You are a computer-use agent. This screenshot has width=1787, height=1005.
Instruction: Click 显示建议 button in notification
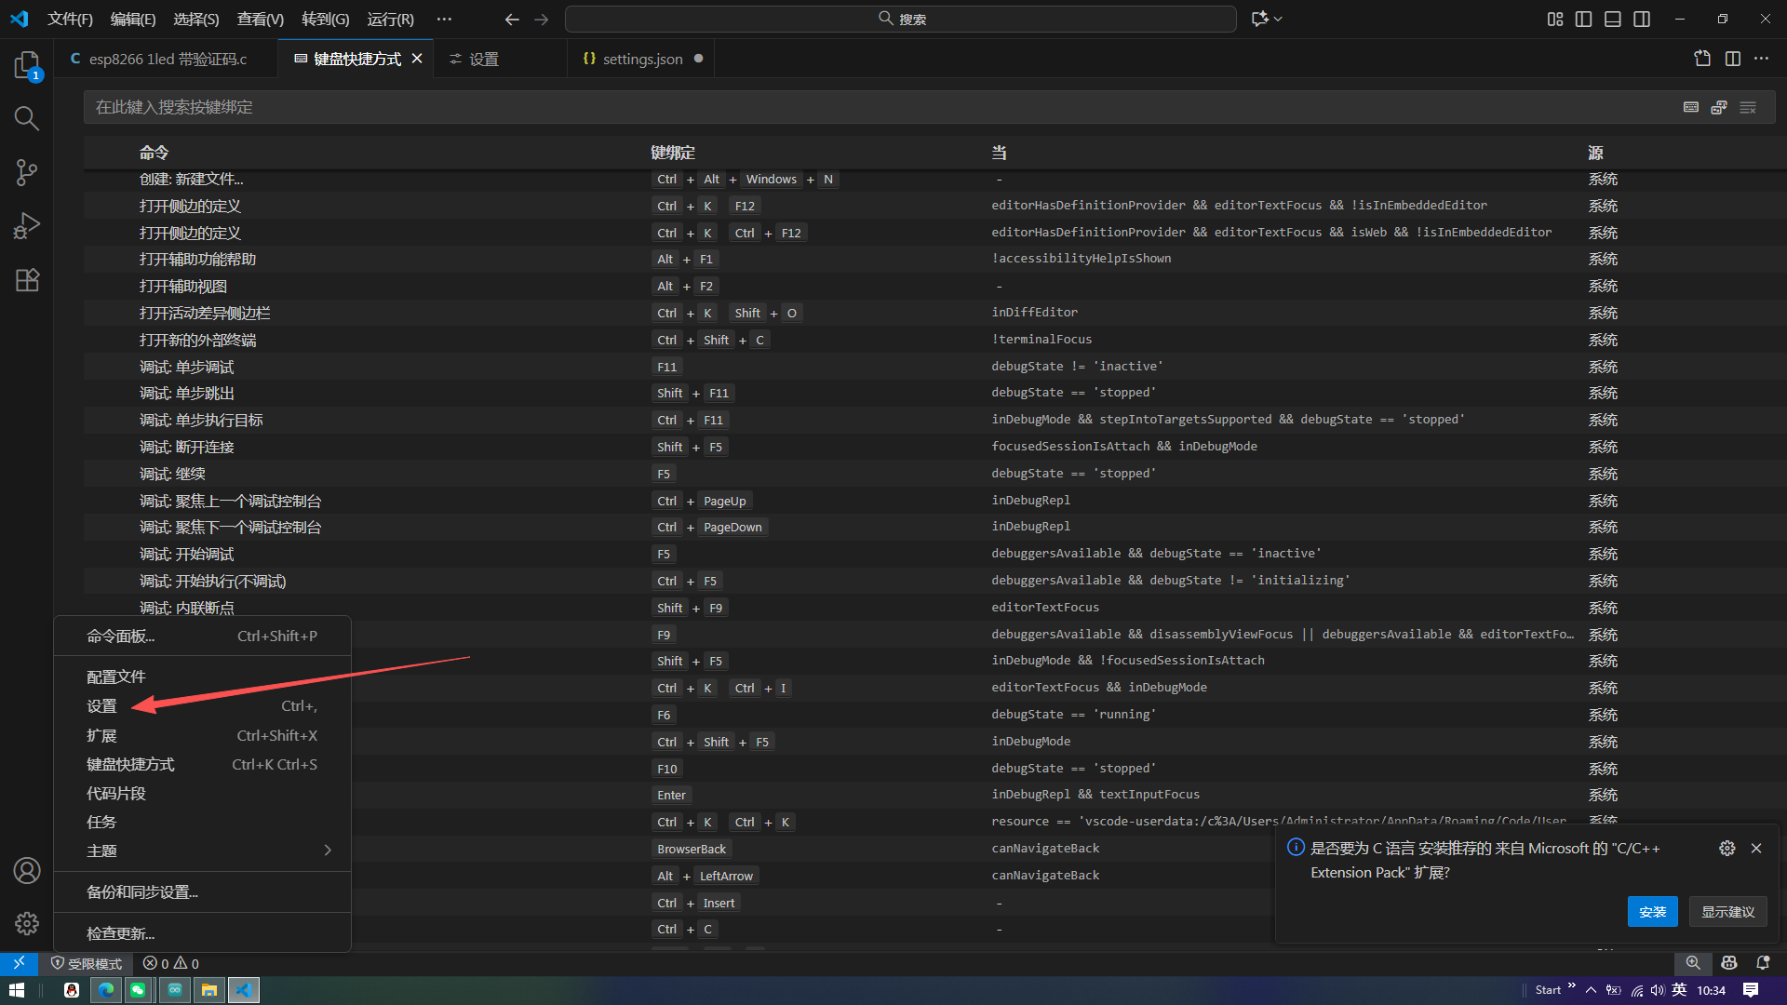point(1727,912)
